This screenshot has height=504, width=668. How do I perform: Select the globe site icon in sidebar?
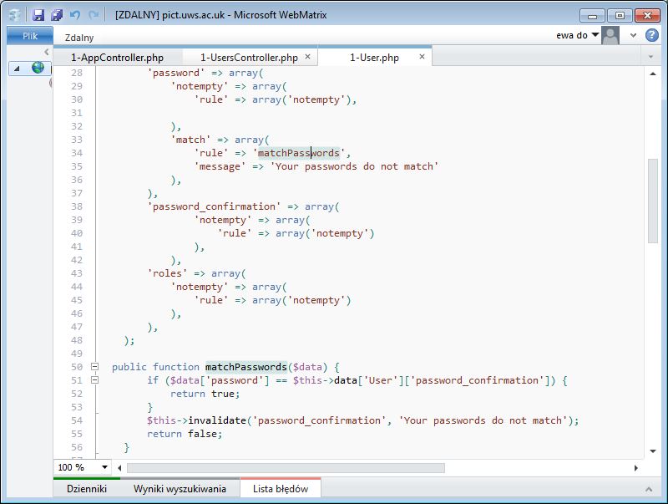click(x=38, y=68)
